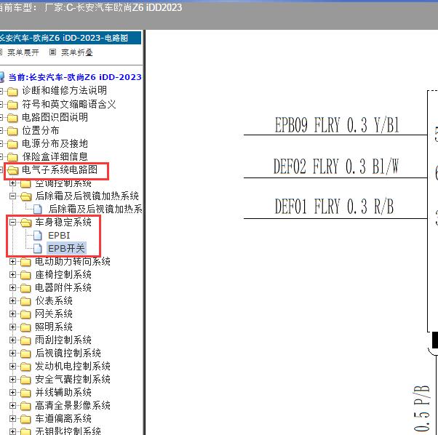This screenshot has height=435, width=438.
Task: Click the 电动助力转向系统 folder icon
Action: click(25, 262)
